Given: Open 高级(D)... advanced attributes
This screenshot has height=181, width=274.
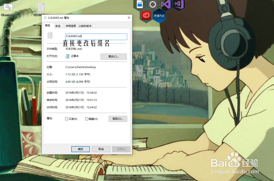Looking at the screenshot, I should pos(118,119).
